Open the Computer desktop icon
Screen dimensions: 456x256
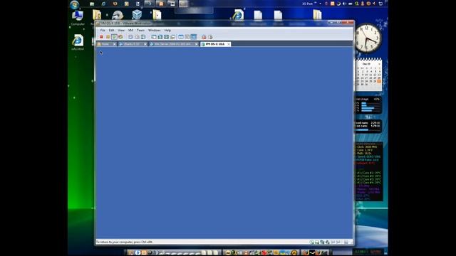click(x=78, y=18)
